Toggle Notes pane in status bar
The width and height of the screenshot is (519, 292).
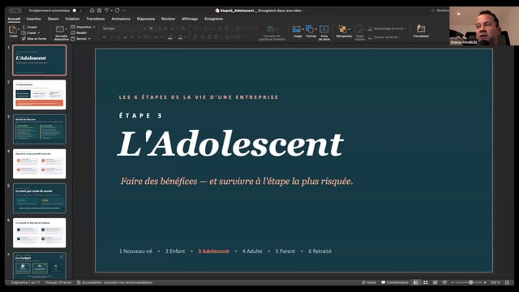[369, 282]
